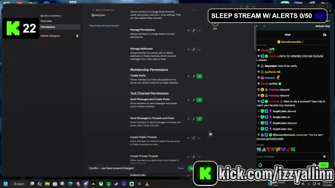The height and width of the screenshot is (188, 335).
Task: Click the green Create Invite allow checkmark
Action: click(x=199, y=76)
